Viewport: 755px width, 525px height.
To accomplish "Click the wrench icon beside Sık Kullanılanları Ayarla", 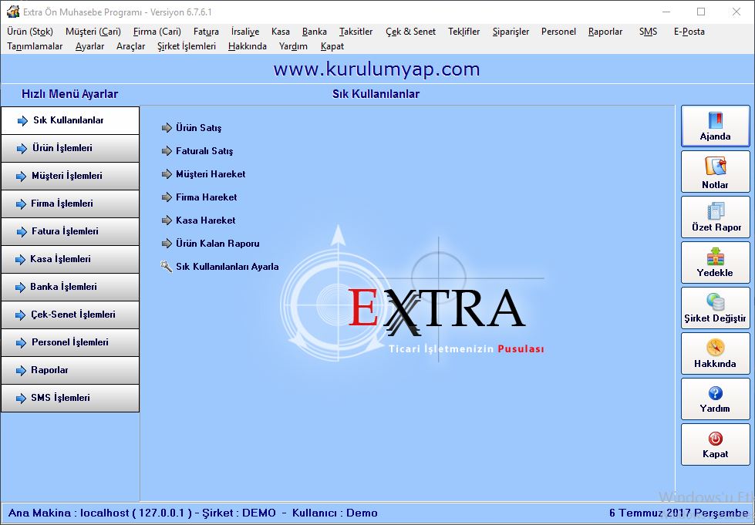I will (167, 267).
